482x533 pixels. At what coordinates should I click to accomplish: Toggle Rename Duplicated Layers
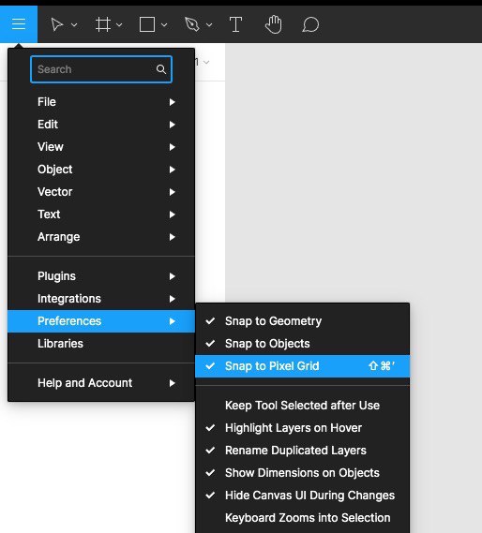303,451
